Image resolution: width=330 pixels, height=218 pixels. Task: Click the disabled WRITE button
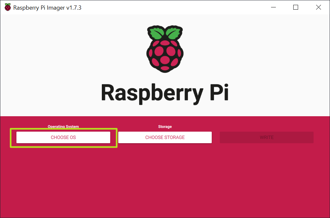[266, 137]
